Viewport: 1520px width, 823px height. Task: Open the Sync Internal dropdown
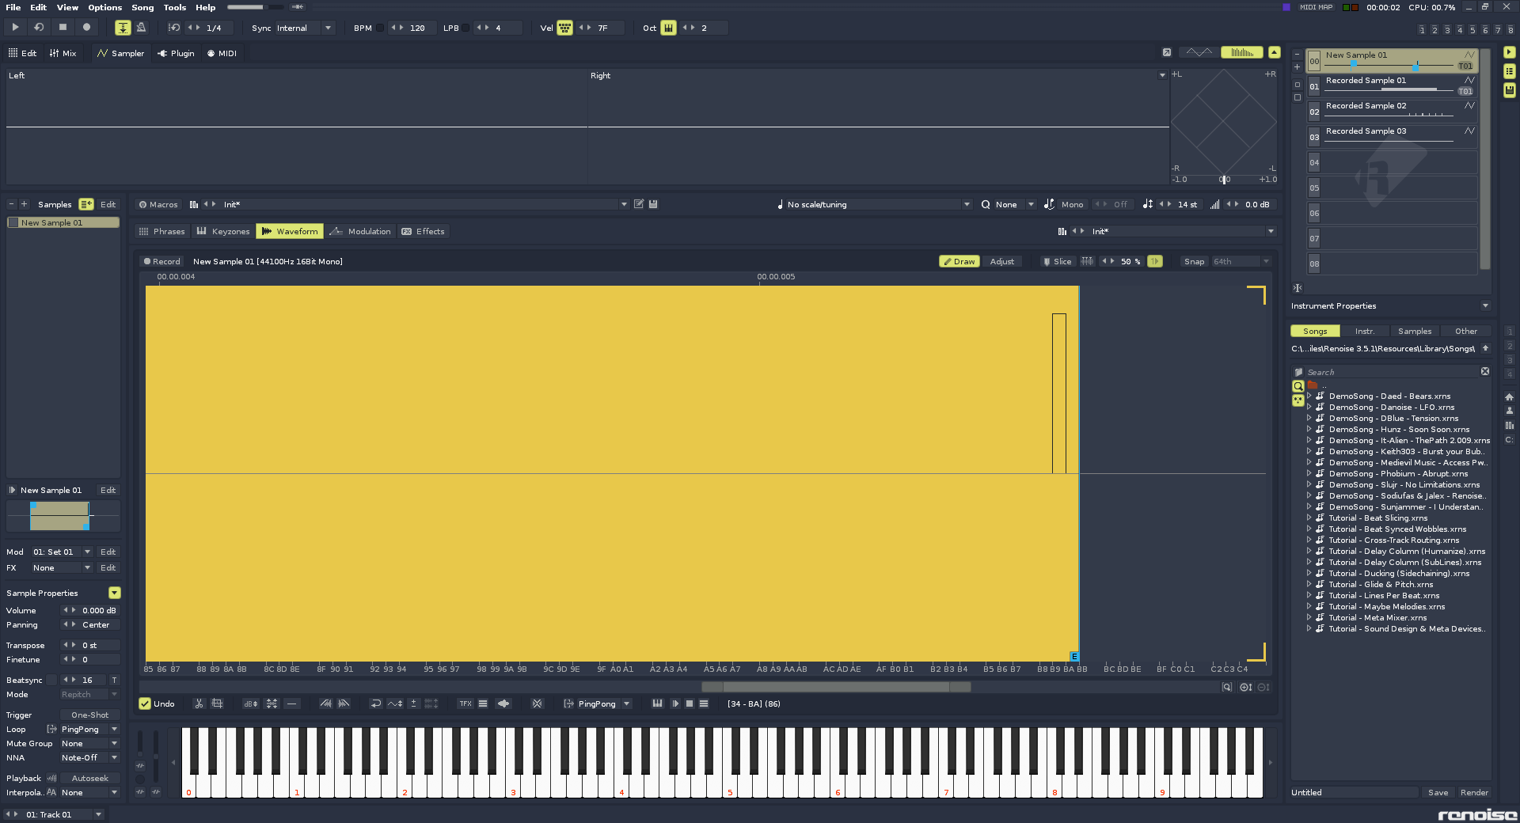pos(328,28)
